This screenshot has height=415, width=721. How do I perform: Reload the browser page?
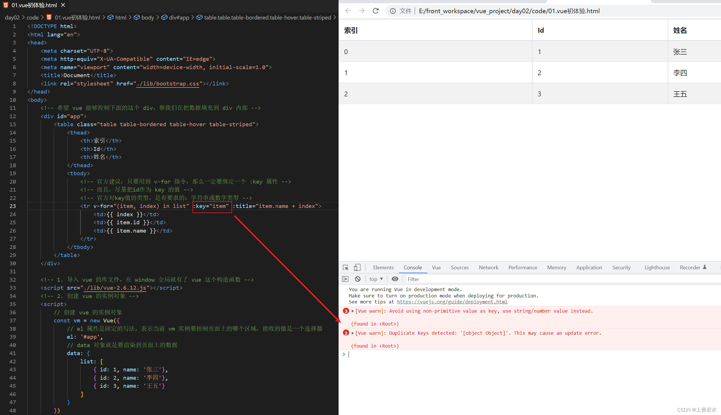(x=376, y=11)
